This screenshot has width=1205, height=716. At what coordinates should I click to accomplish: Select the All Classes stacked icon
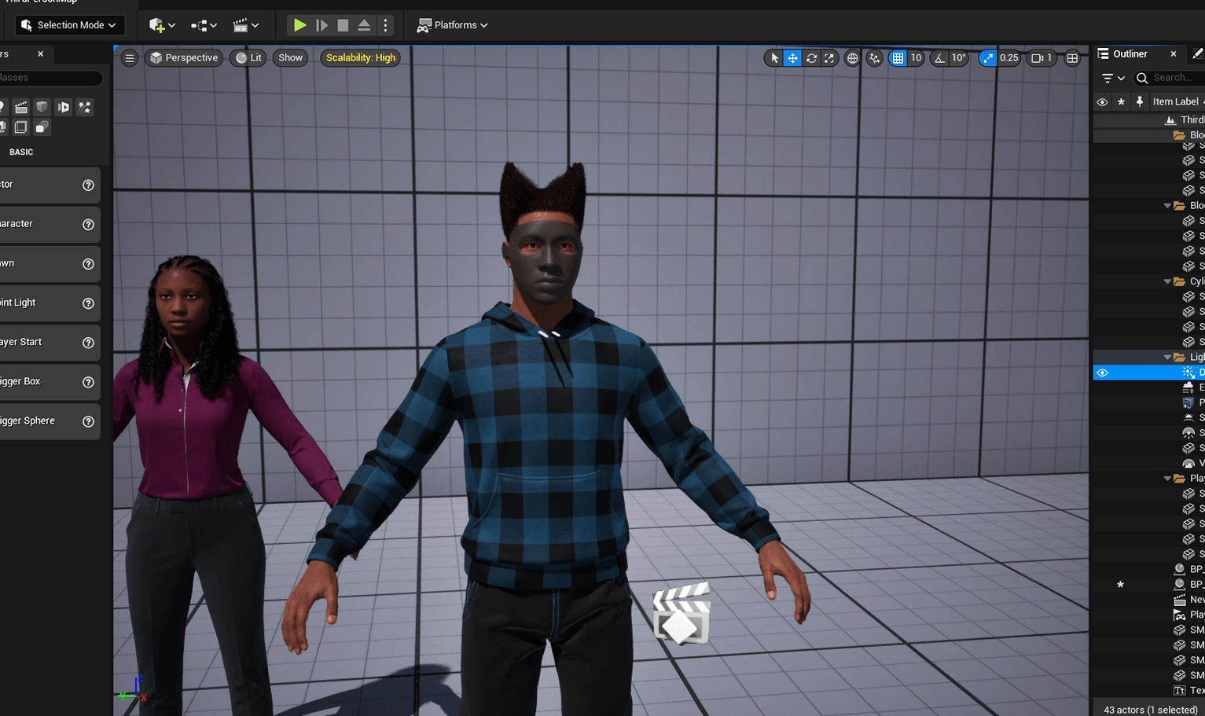pos(42,127)
